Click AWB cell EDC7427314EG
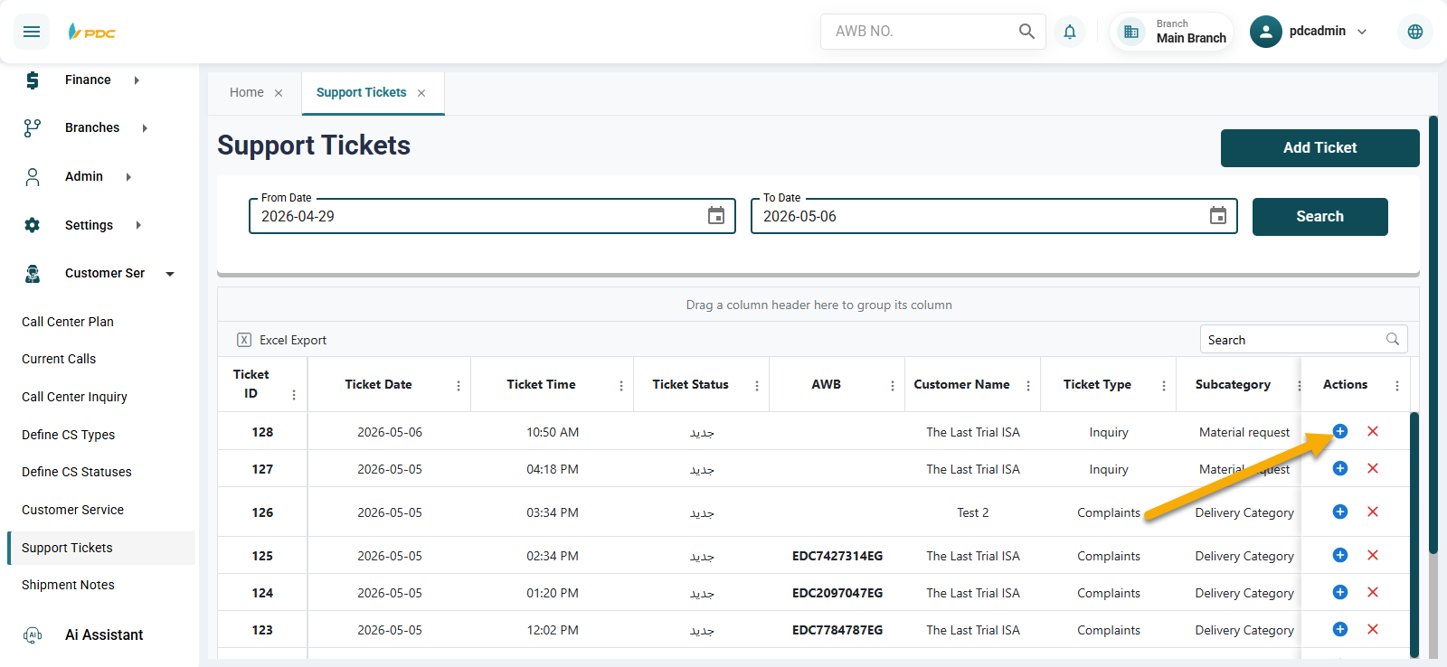The height and width of the screenshot is (667, 1447). [x=837, y=556]
